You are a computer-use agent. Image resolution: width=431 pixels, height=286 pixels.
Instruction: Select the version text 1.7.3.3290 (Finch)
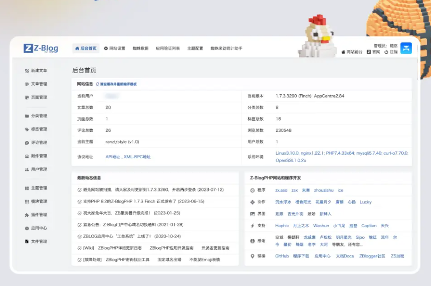pyautogui.click(x=294, y=96)
